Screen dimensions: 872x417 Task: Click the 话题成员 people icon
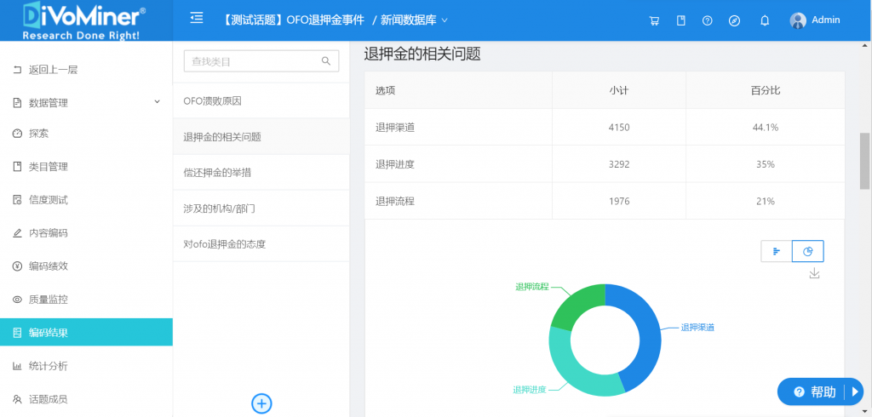pos(17,399)
